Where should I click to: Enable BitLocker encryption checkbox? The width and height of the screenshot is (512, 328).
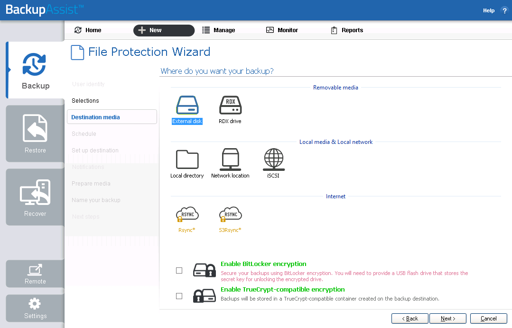click(x=179, y=270)
